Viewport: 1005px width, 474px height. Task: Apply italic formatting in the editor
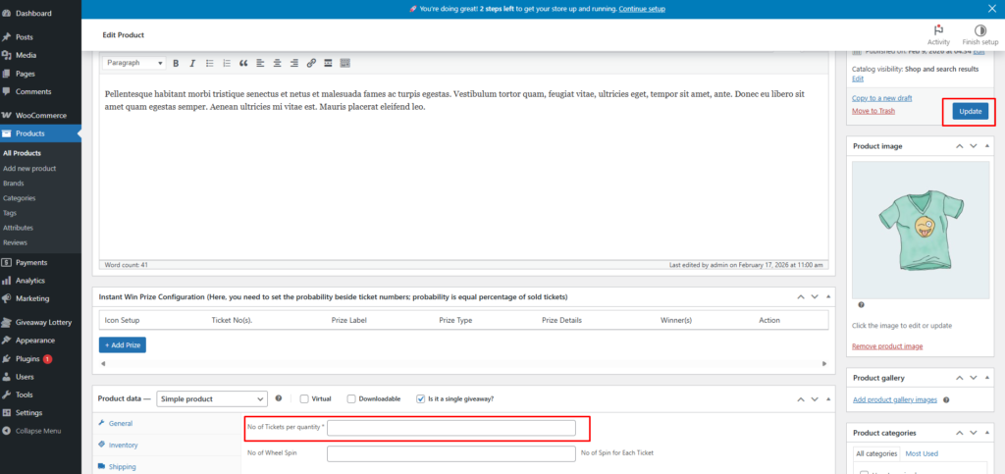click(192, 63)
